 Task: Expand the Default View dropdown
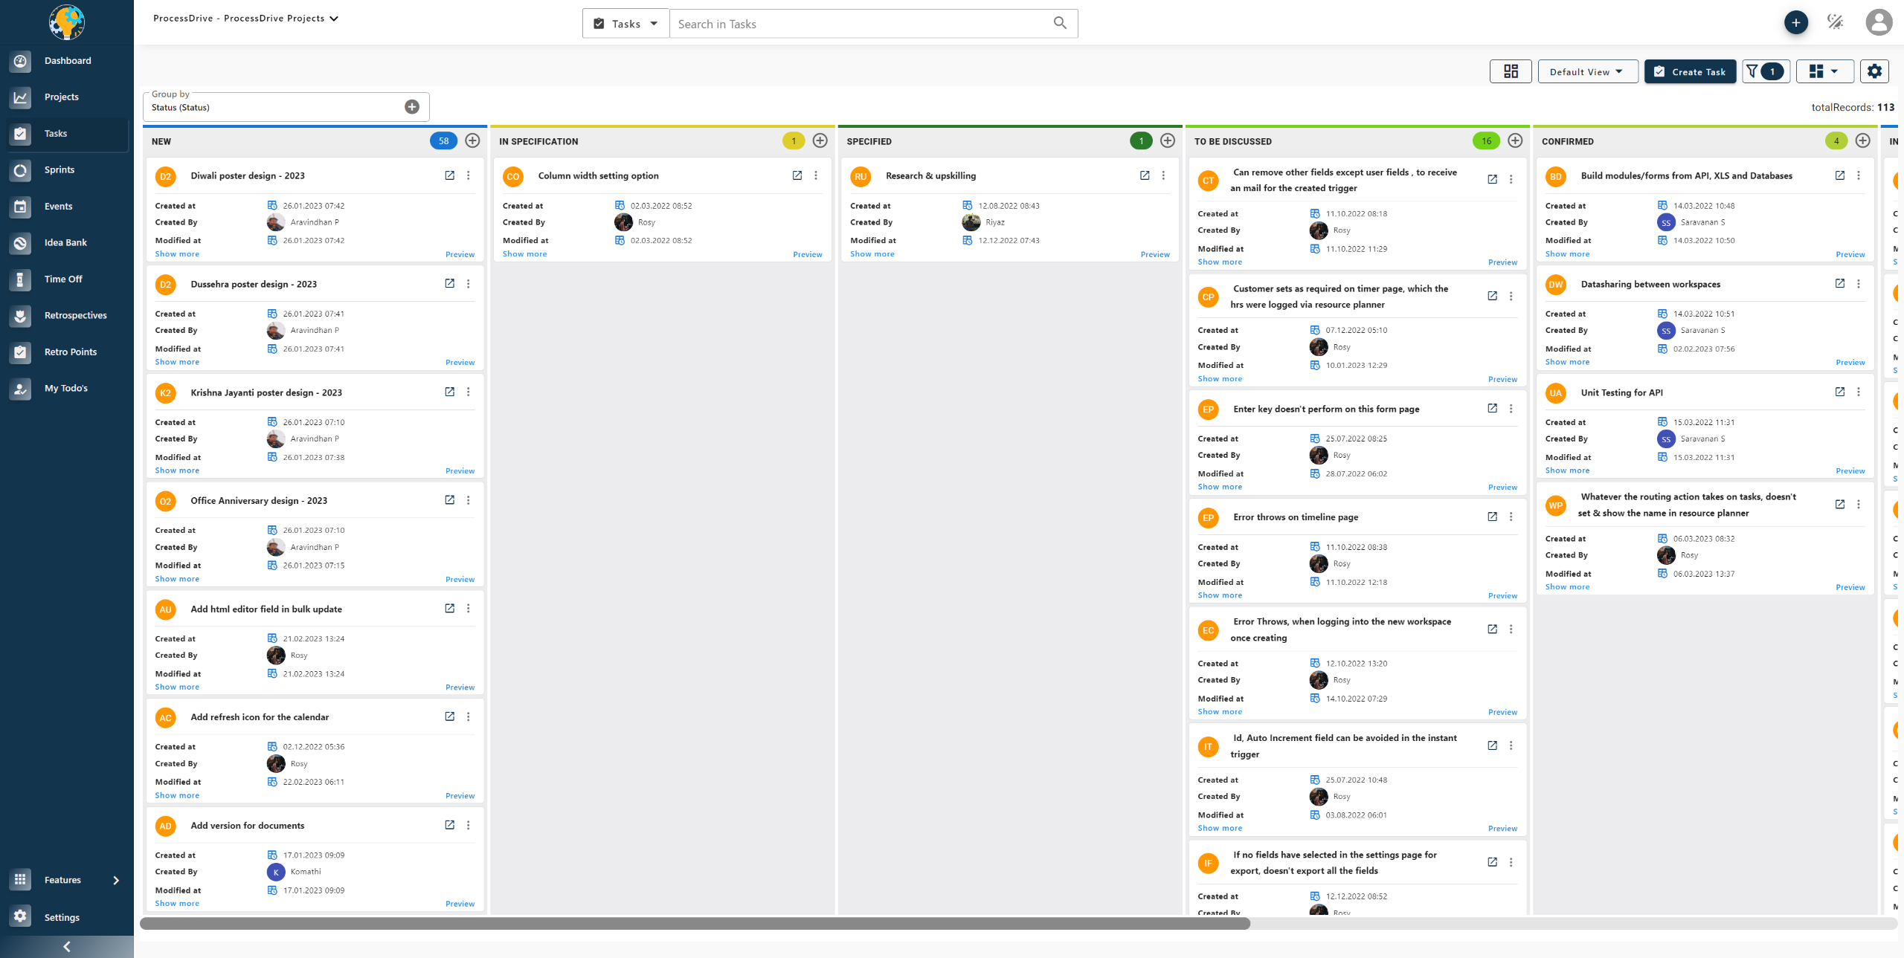tap(1588, 71)
